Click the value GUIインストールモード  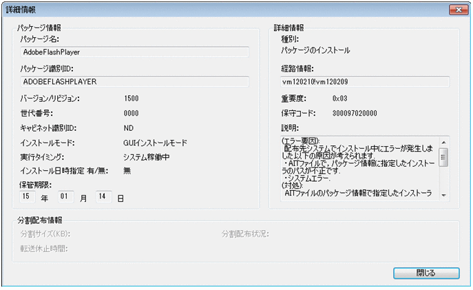click(156, 143)
